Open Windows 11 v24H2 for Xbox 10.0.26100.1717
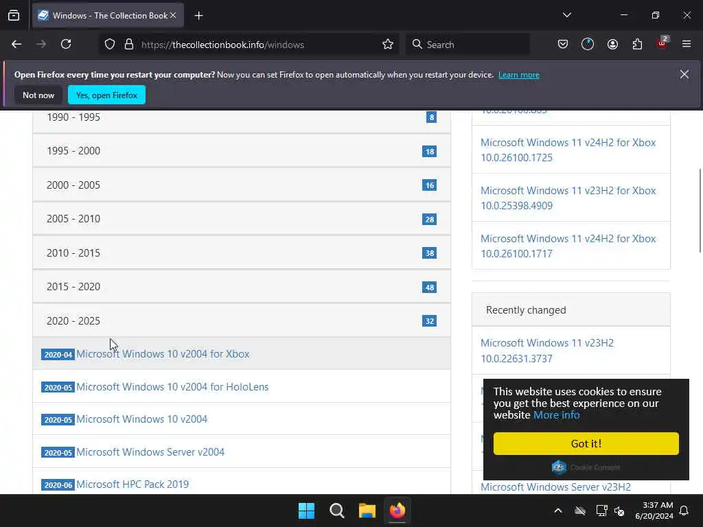703x527 pixels. pos(568,246)
